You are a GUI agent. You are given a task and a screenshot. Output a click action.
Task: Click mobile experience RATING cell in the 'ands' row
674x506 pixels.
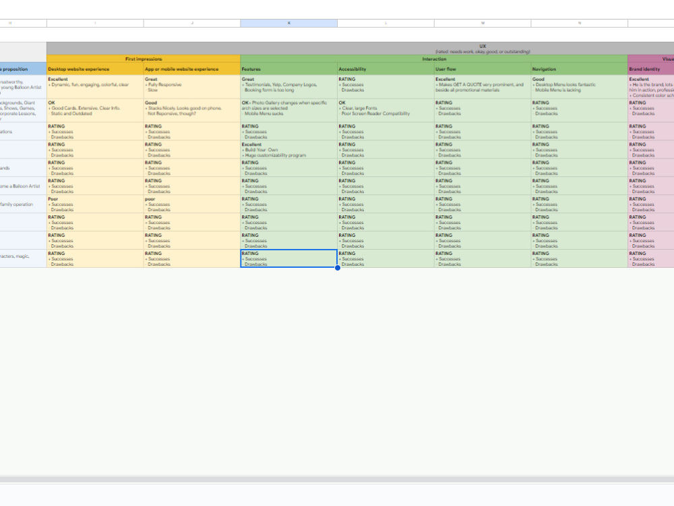point(192,168)
